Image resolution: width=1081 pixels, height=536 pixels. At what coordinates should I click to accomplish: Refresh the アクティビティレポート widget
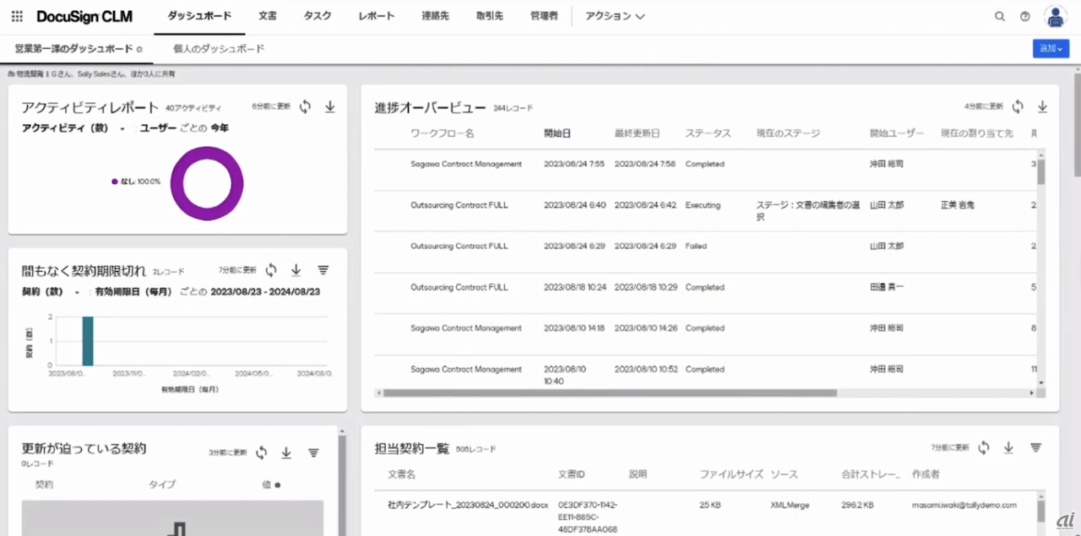tap(305, 106)
